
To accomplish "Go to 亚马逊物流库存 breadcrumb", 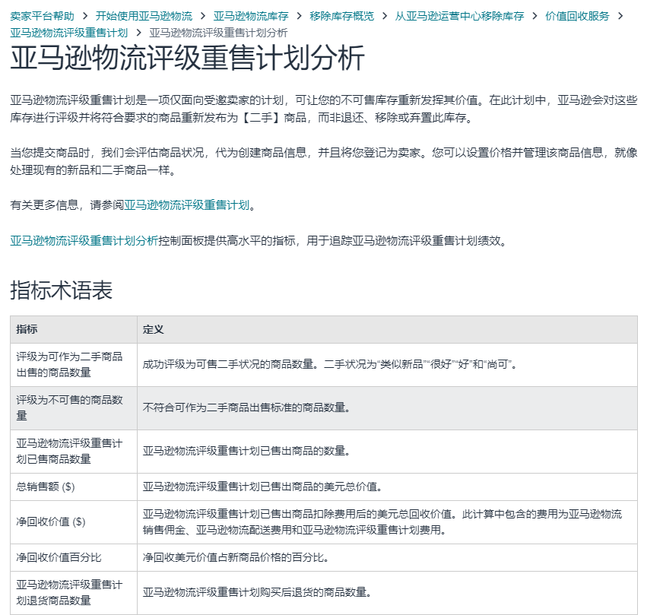I will pos(251,16).
